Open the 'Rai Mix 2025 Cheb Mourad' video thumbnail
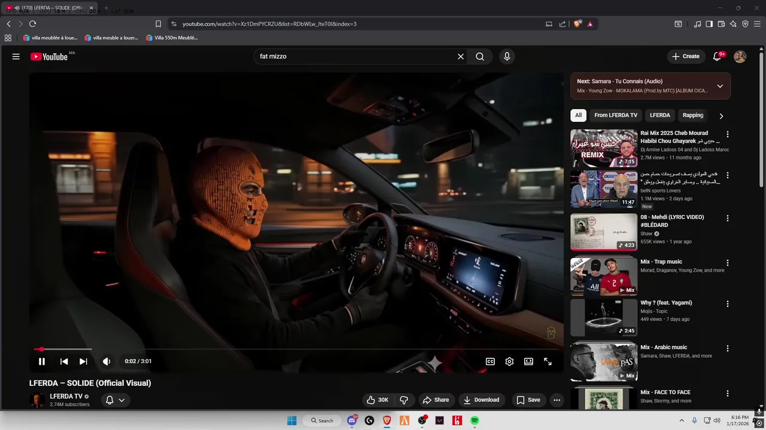 tap(604, 148)
